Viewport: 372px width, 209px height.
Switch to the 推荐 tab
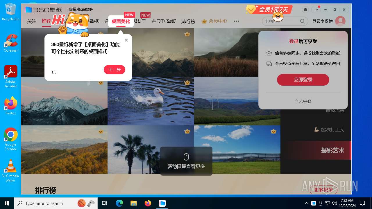[46, 21]
